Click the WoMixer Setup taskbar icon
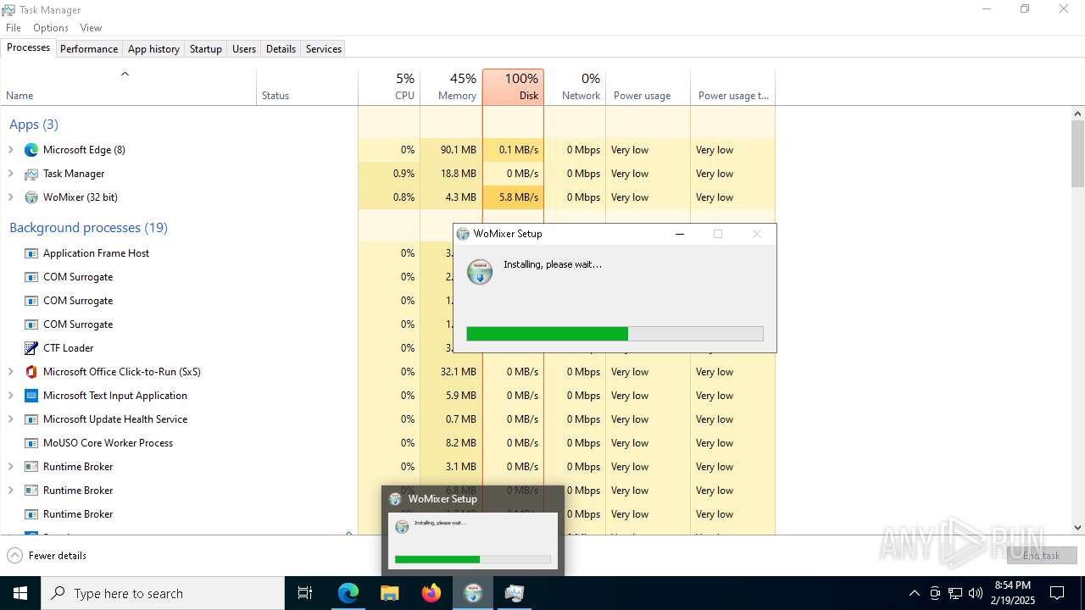This screenshot has width=1085, height=610. (x=473, y=593)
